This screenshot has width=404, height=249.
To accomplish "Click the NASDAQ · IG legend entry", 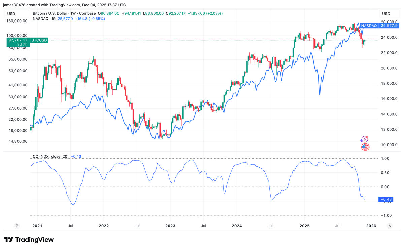I will [44, 19].
